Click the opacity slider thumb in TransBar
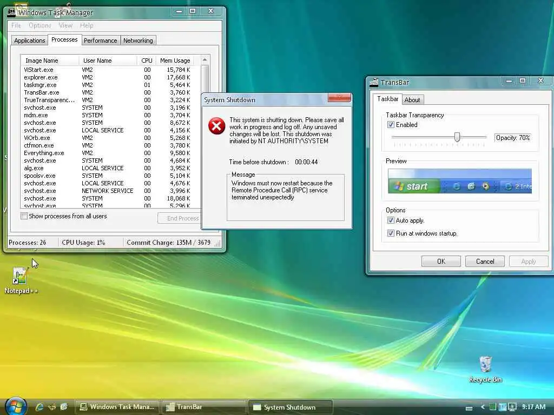The image size is (554, 415). (x=457, y=137)
